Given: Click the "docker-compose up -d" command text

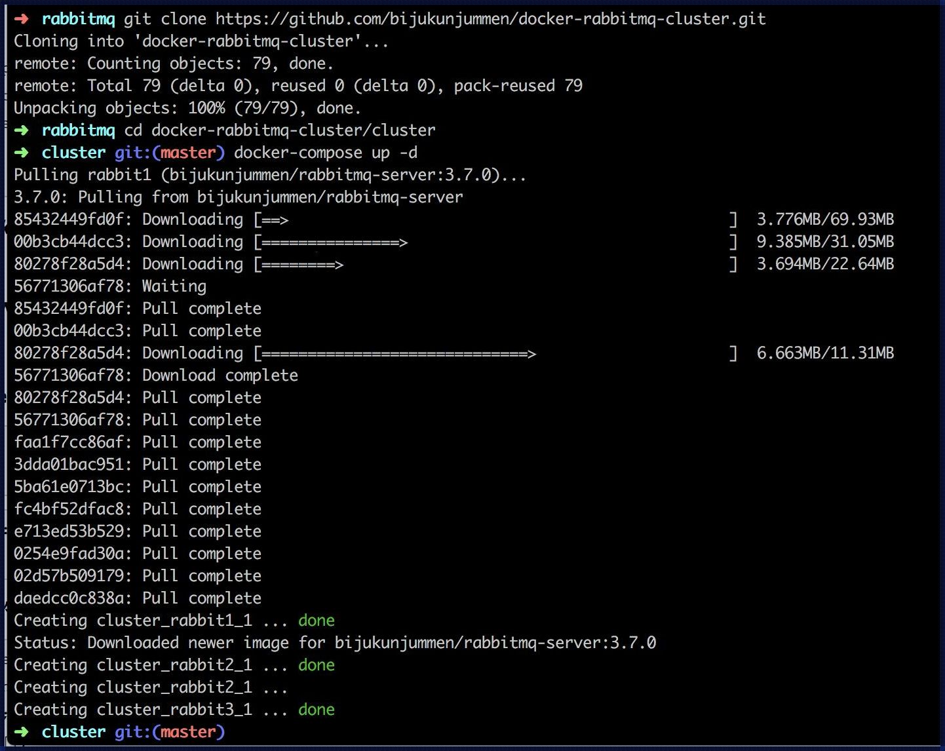Looking at the screenshot, I should [326, 153].
